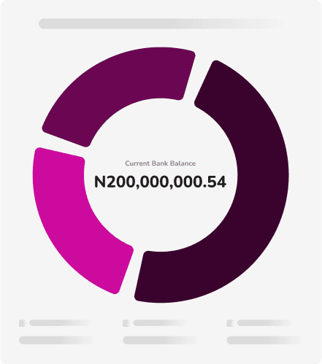Click empty donut center below the balance amount
This screenshot has width=322, height=364.
click(x=161, y=219)
